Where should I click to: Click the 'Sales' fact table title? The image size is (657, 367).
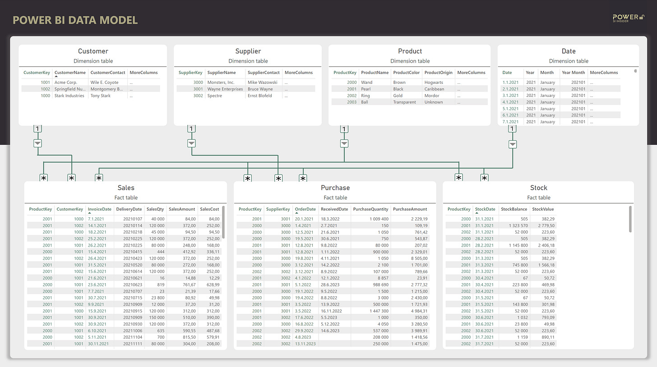click(126, 188)
